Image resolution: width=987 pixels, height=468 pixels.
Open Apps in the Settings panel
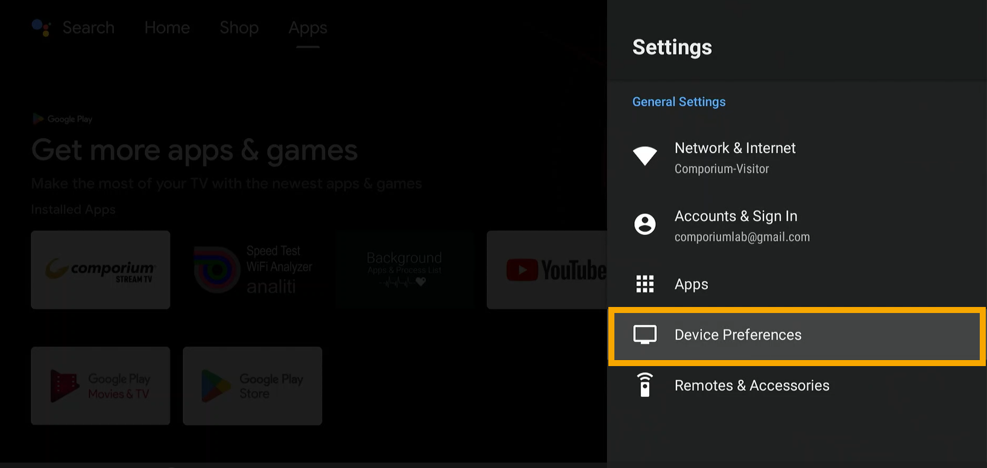[797, 284]
